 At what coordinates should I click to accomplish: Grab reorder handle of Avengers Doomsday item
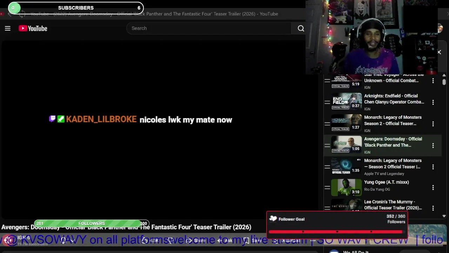click(x=327, y=145)
